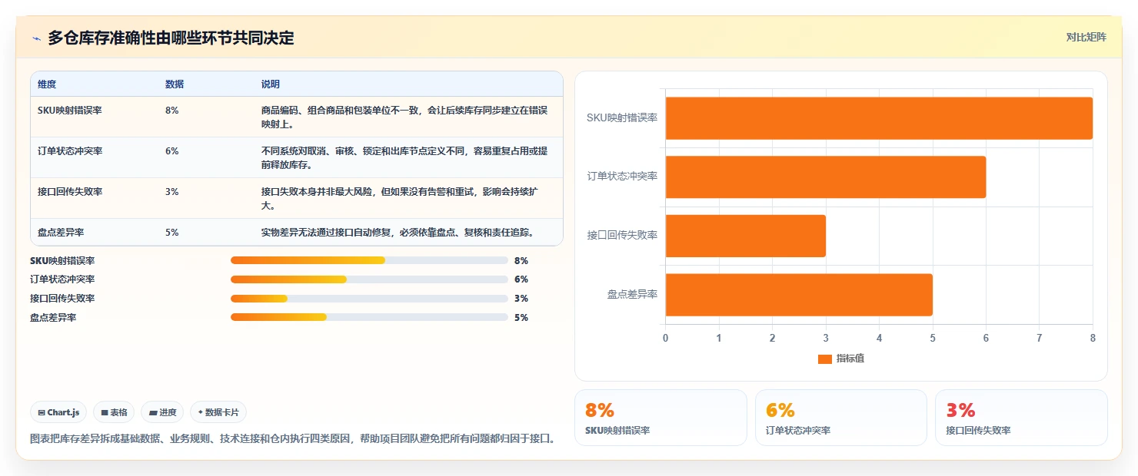Image resolution: width=1138 pixels, height=476 pixels.
Task: Click SKU映射错误率 in the table row
Action: (x=70, y=111)
